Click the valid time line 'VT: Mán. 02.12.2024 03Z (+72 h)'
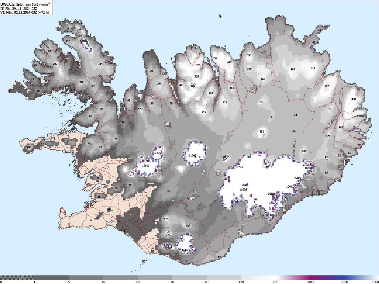The image size is (379, 284). (25, 12)
